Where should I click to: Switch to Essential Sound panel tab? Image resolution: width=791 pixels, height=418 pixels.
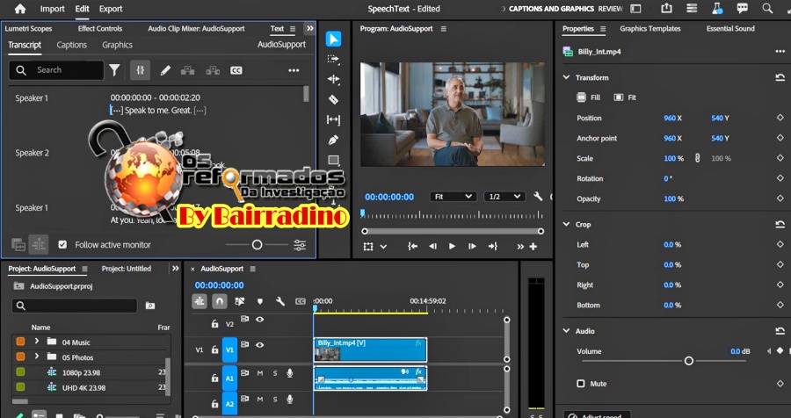[730, 29]
